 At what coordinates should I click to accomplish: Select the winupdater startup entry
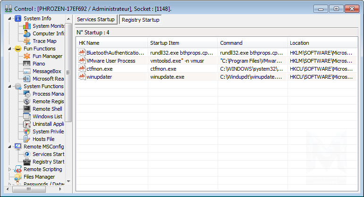click(99, 77)
